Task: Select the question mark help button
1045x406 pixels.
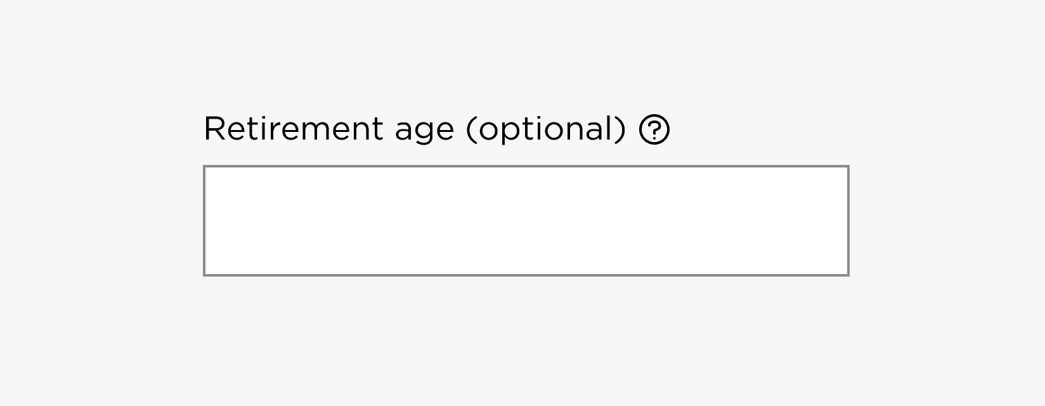Action: tap(654, 130)
